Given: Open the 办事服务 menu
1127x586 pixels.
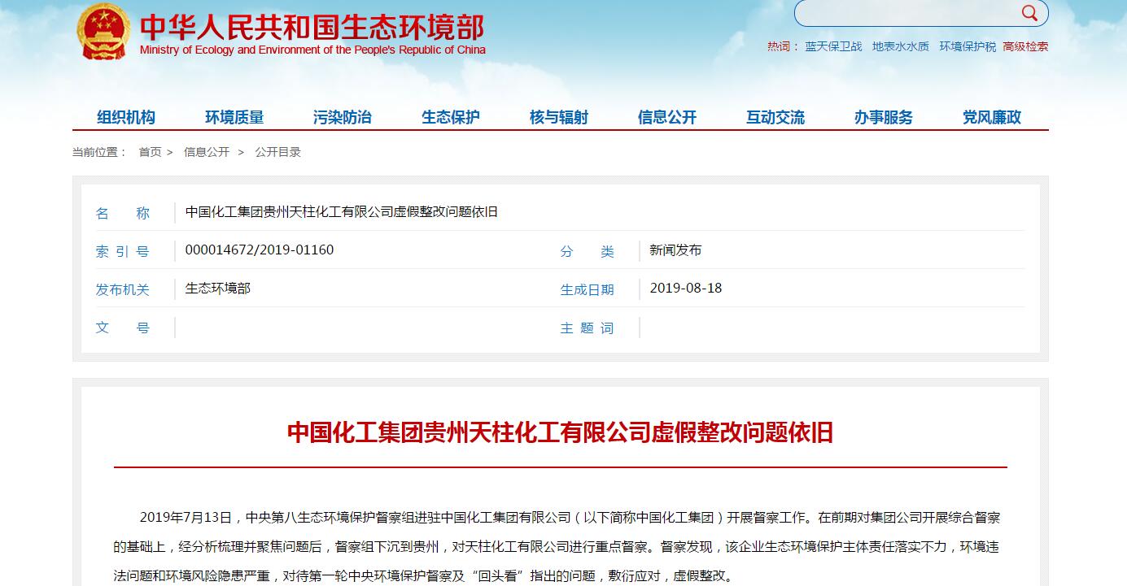Looking at the screenshot, I should click(x=884, y=117).
